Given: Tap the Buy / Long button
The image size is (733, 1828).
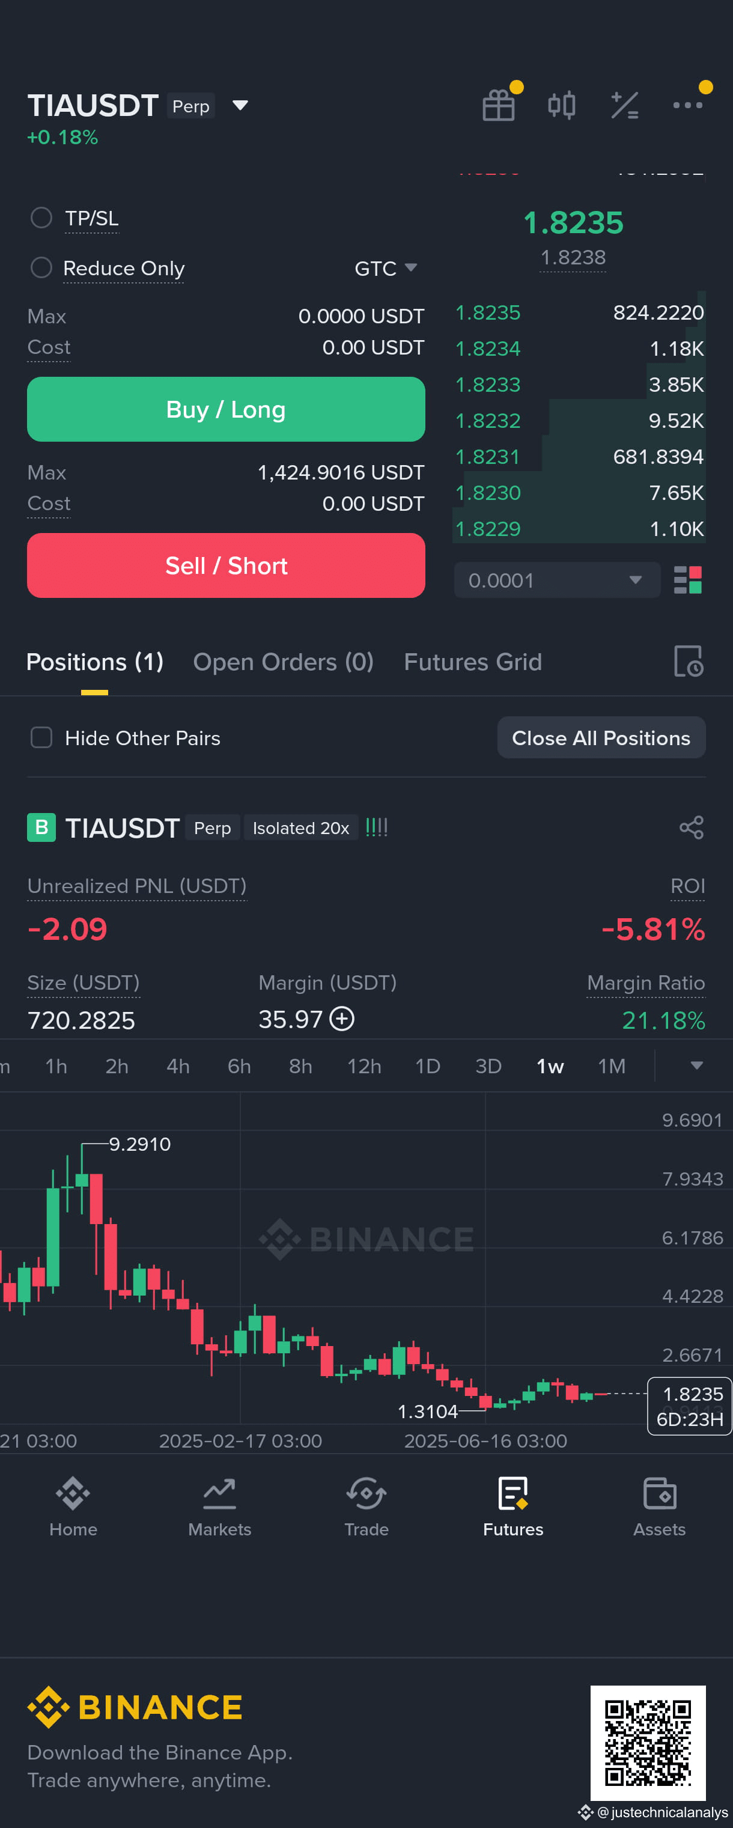Looking at the screenshot, I should click(226, 409).
